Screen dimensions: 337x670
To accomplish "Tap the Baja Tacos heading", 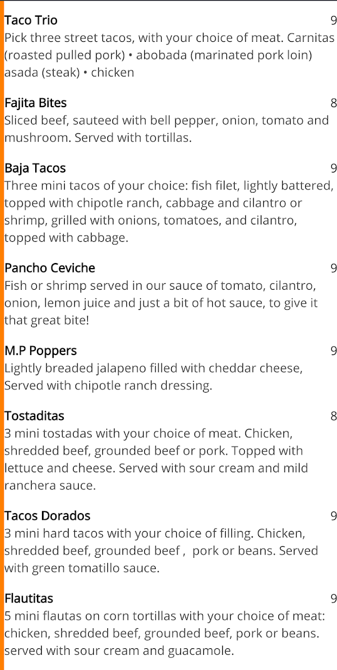I will [x=35, y=169].
